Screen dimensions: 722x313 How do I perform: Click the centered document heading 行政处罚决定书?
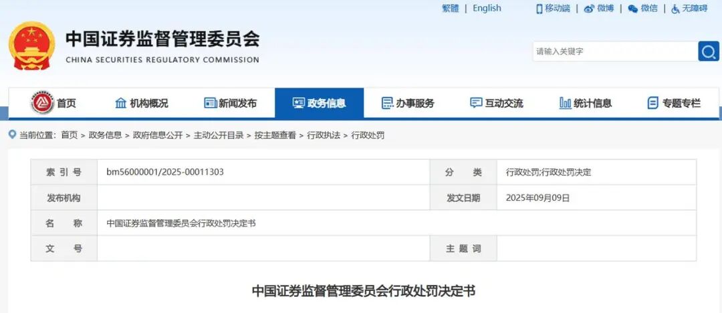point(363,291)
